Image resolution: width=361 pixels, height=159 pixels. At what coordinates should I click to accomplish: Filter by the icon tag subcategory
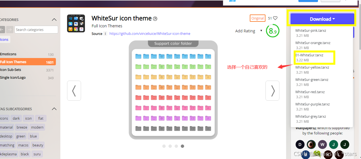pos(28,118)
